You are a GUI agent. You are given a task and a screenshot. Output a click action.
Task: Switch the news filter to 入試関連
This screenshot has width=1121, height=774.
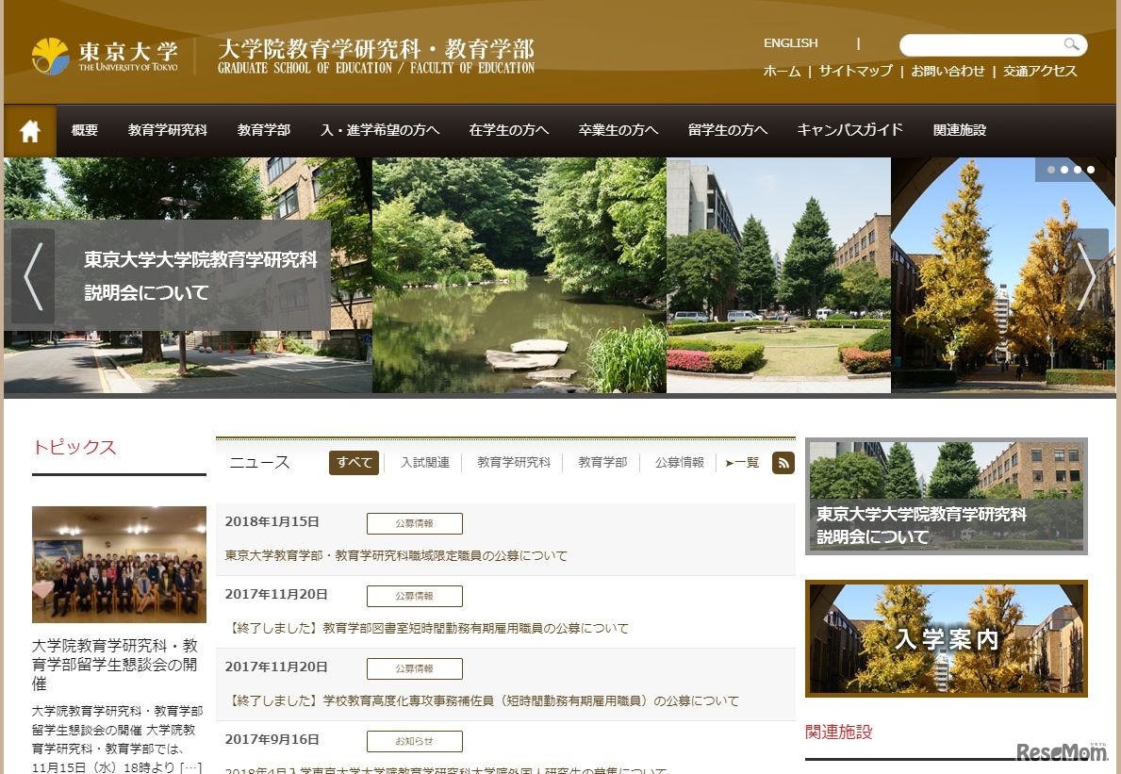[424, 463]
